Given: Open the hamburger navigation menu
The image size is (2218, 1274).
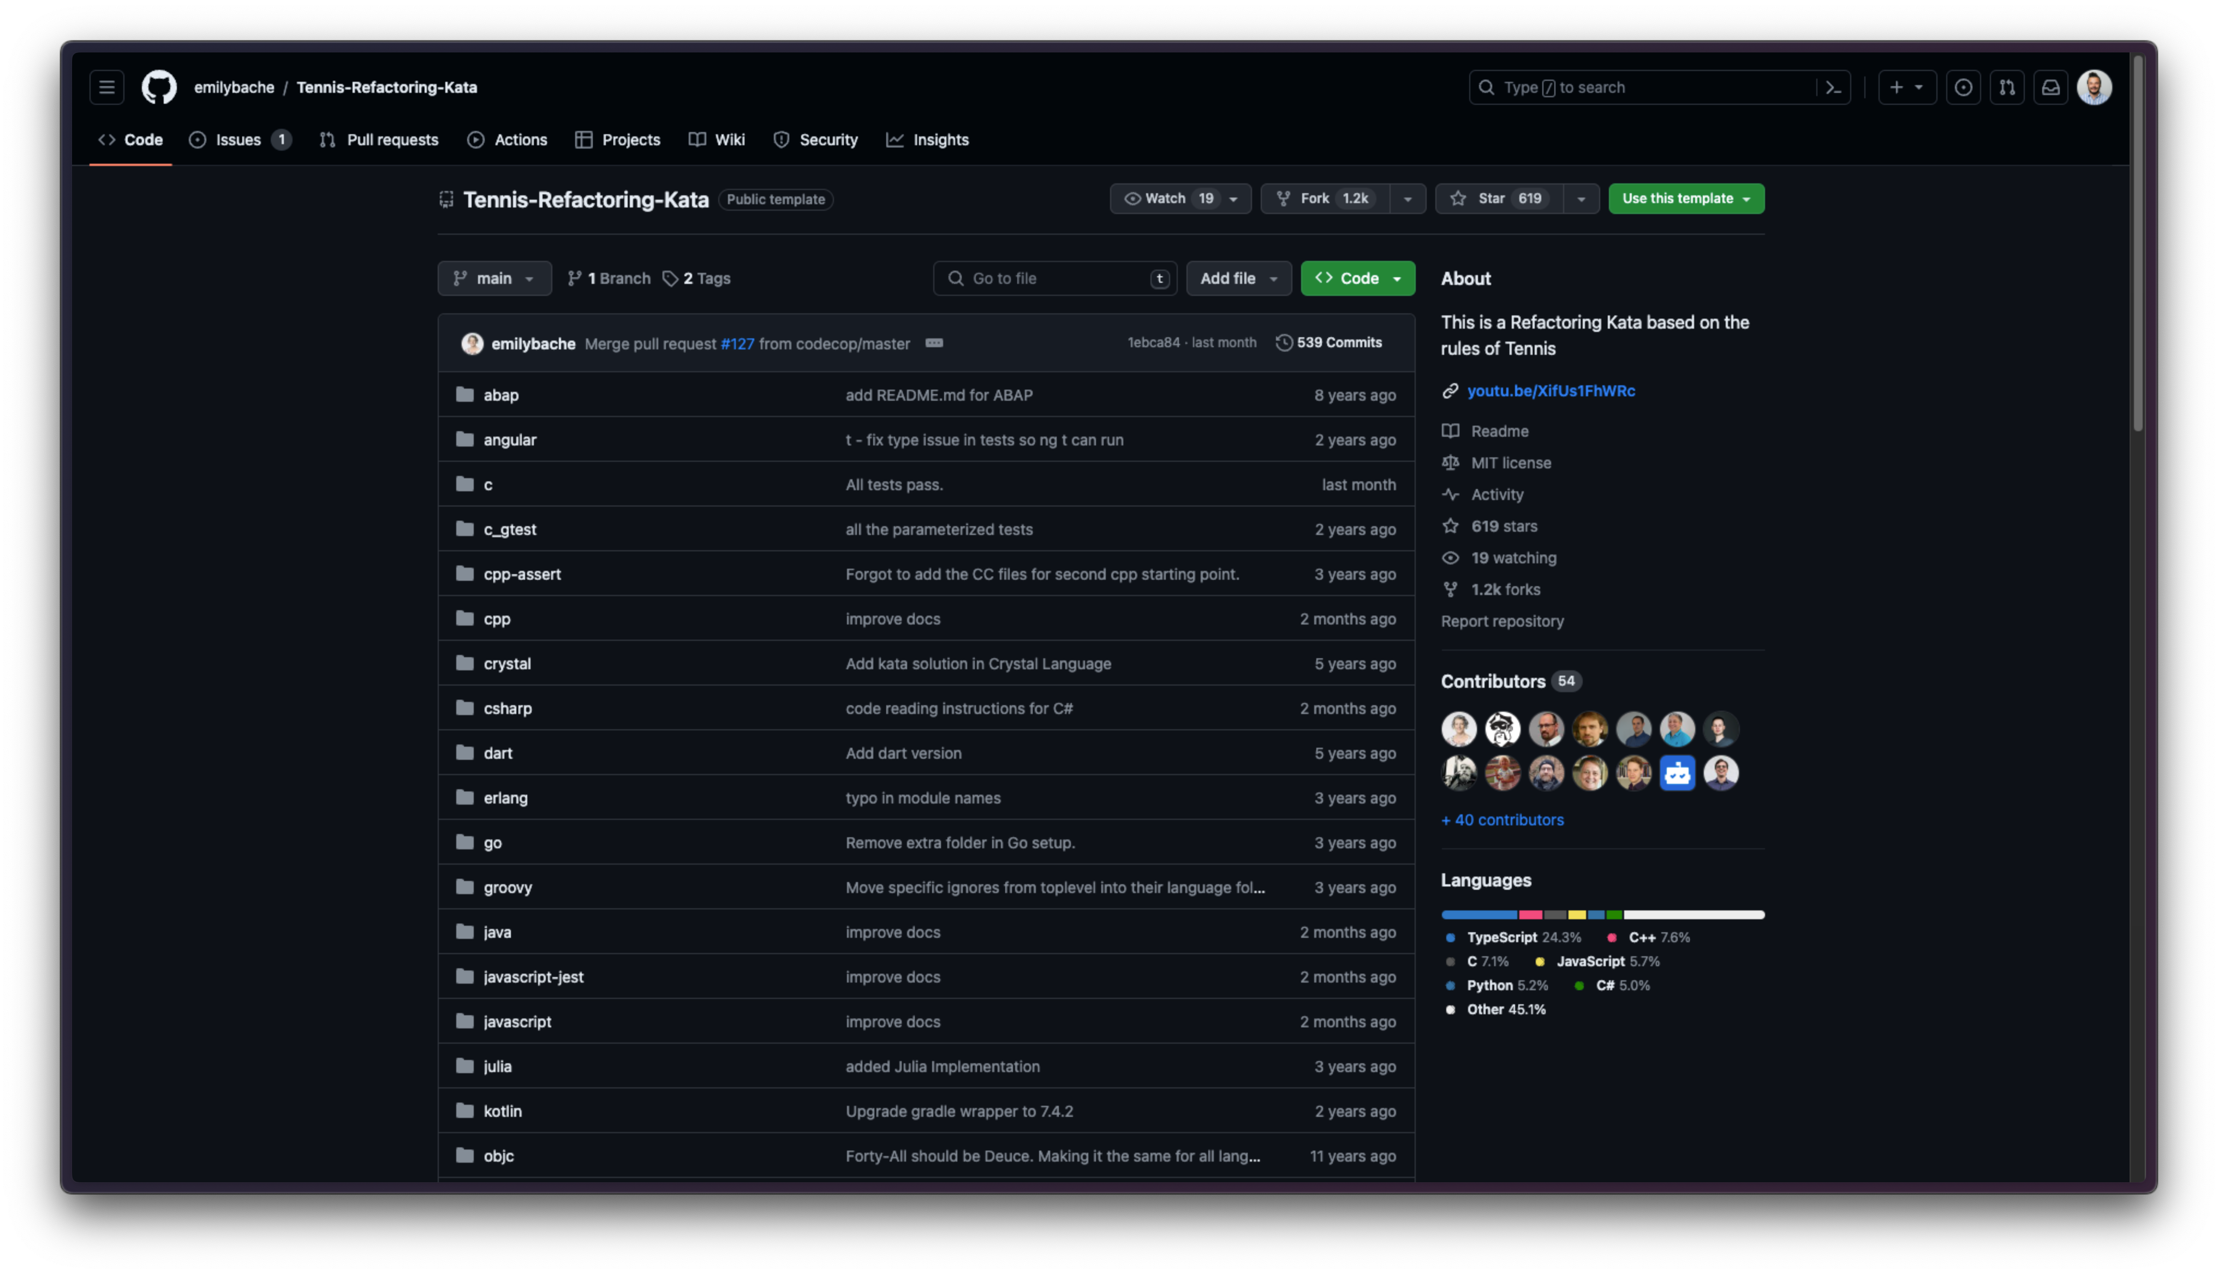Looking at the screenshot, I should click(107, 87).
